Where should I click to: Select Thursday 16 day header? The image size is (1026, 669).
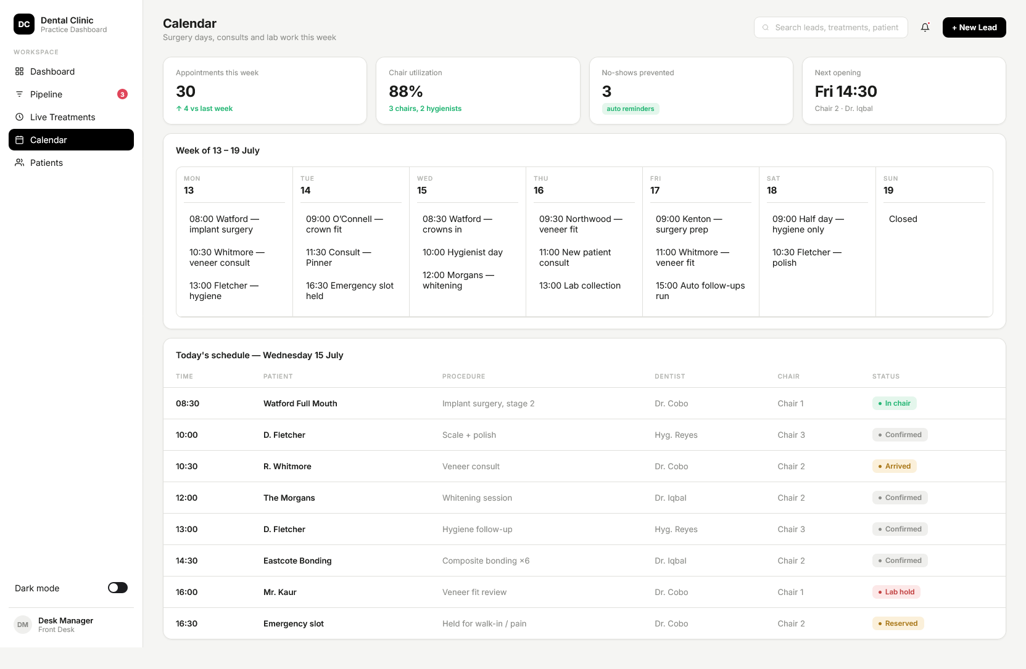tap(584, 185)
